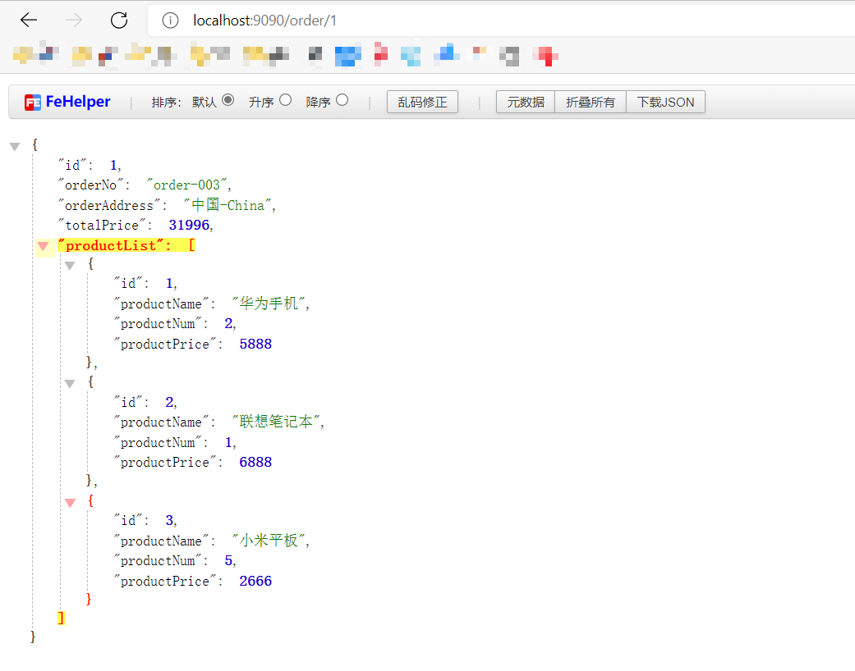Click the red highlighted triangle beside productList
The height and width of the screenshot is (671, 855).
pyautogui.click(x=44, y=246)
